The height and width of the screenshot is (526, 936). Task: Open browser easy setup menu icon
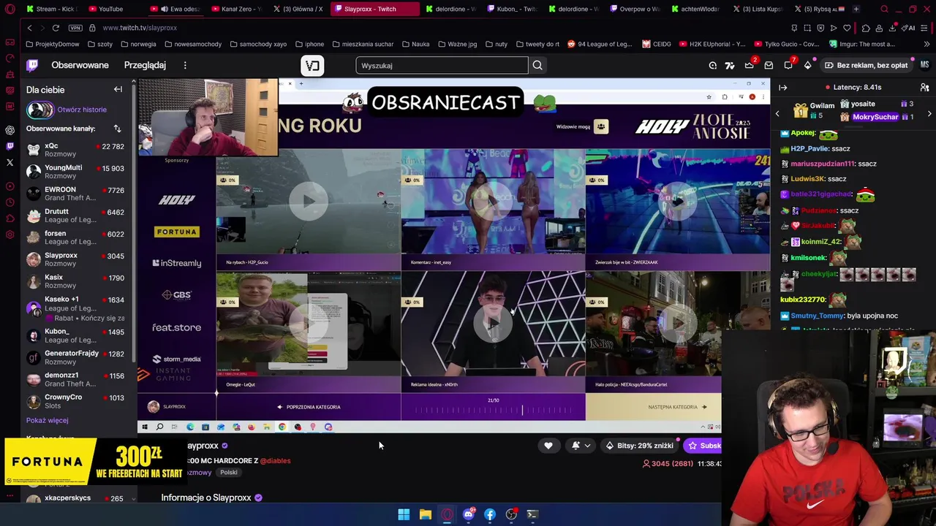click(925, 28)
